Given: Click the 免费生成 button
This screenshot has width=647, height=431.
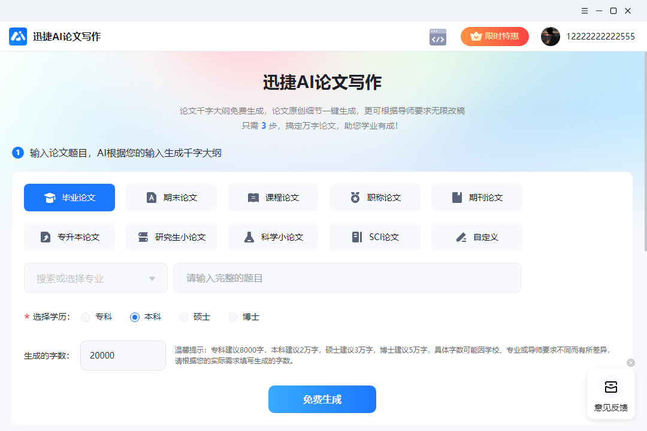Looking at the screenshot, I should coord(322,399).
